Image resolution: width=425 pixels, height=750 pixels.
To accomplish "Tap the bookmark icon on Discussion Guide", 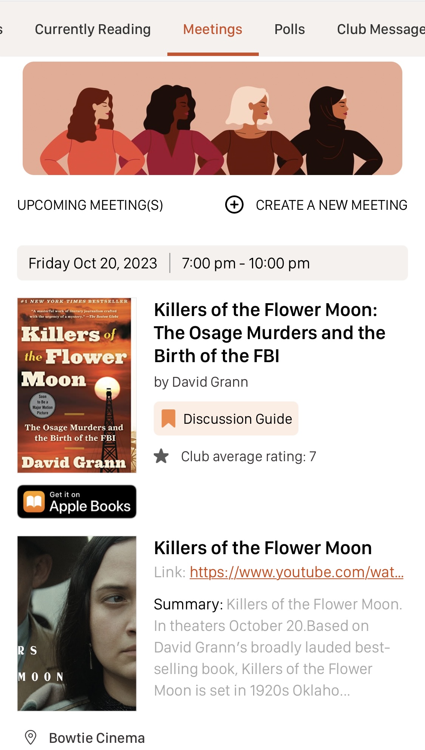I will (x=168, y=418).
